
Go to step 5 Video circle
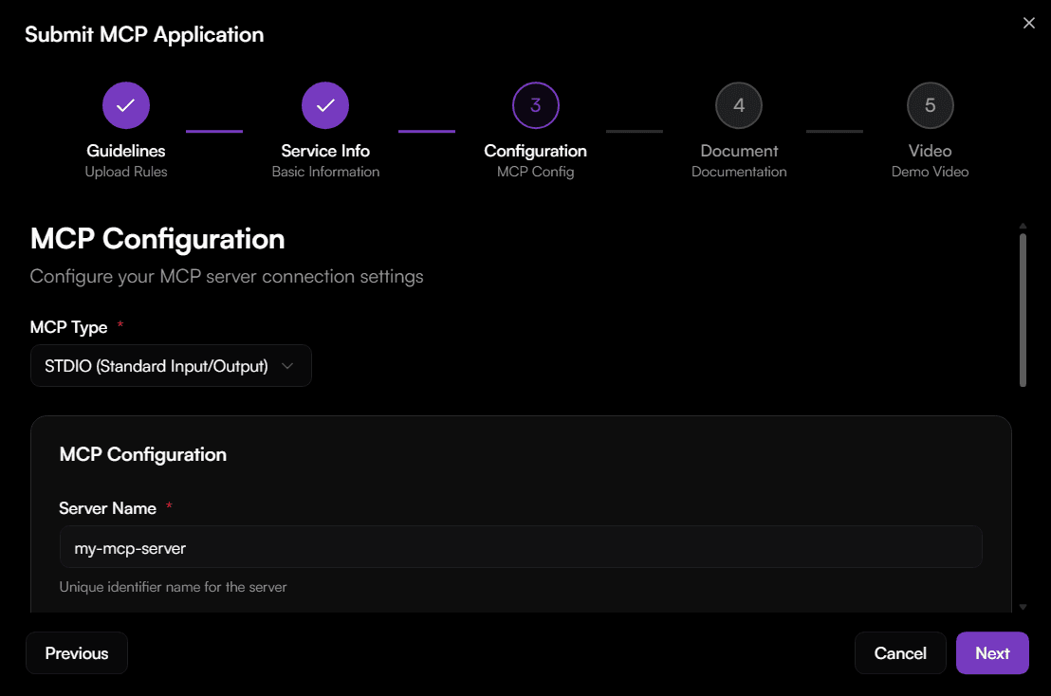pos(931,105)
